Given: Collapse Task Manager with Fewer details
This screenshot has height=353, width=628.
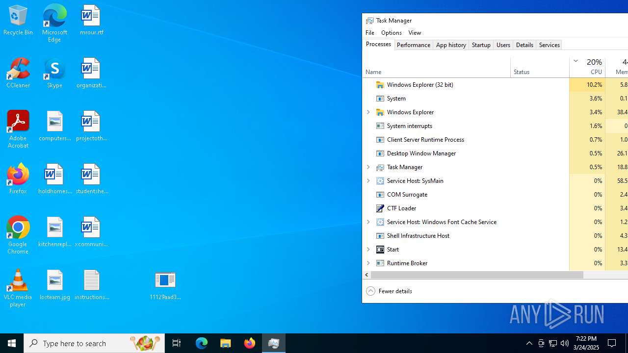Looking at the screenshot, I should coord(389,291).
